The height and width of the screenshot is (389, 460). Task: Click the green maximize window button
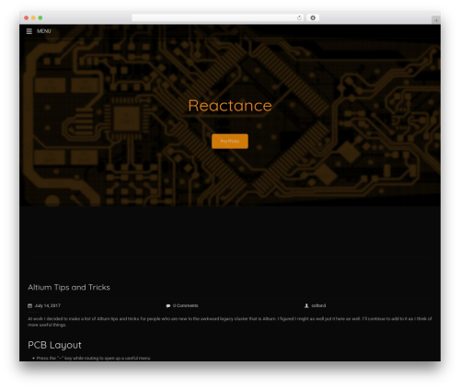(40, 17)
